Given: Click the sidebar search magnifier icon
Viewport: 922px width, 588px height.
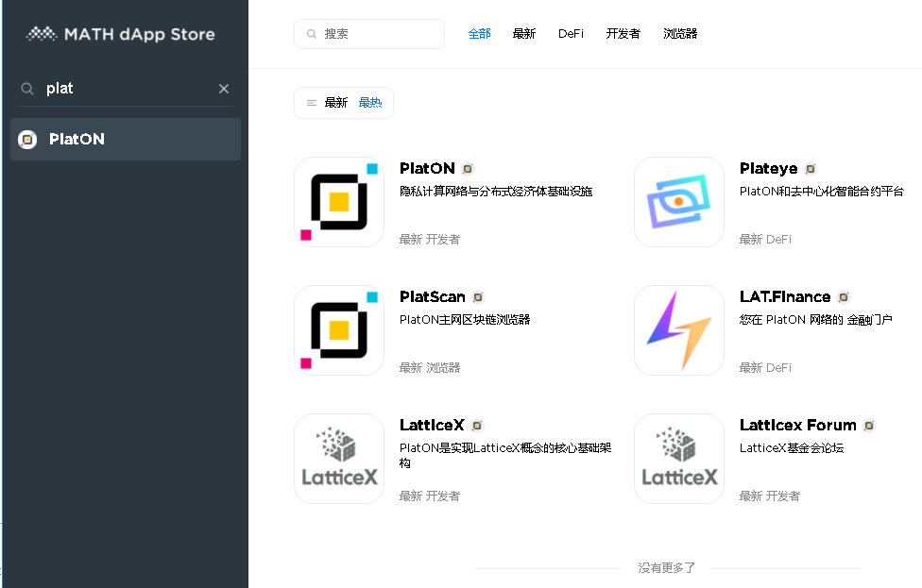Looking at the screenshot, I should click(27, 89).
